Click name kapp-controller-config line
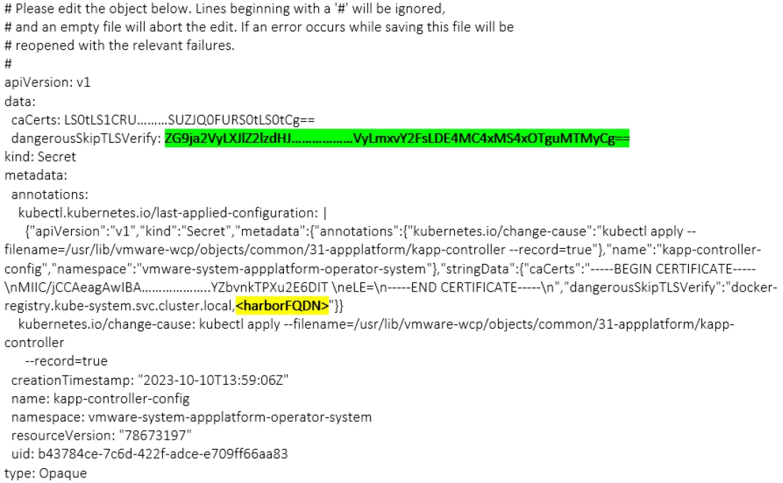The height and width of the screenshot is (483, 783). [100, 398]
